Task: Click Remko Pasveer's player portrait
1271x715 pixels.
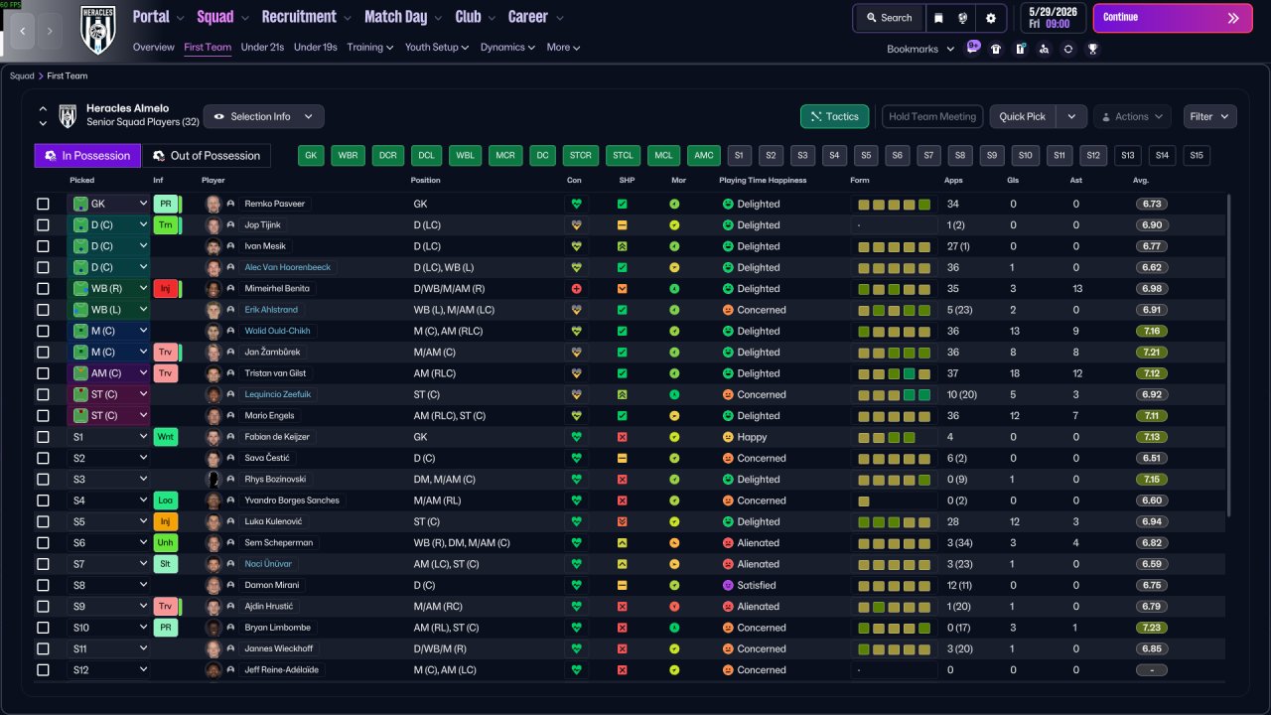Action: click(x=212, y=204)
